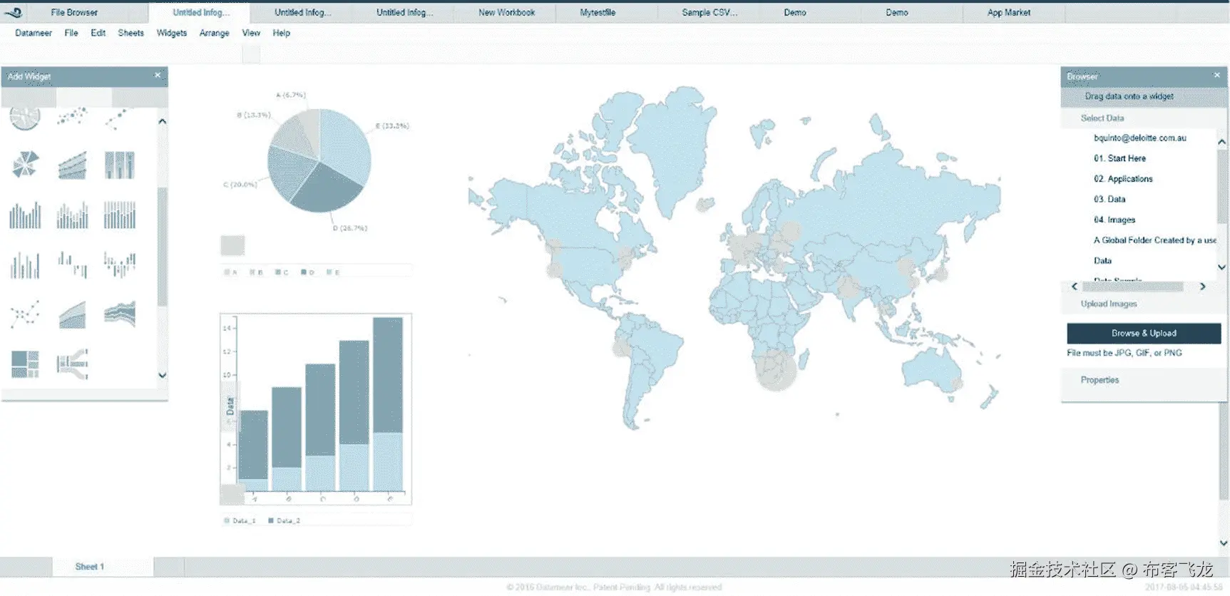This screenshot has height=596, width=1230.
Task: Click the Datameer logo icon
Action: point(14,12)
